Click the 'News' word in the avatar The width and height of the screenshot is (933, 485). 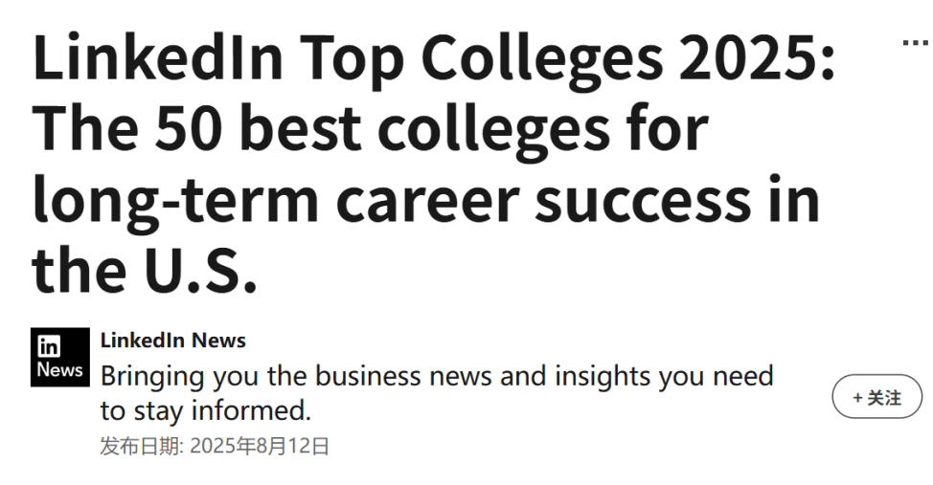[x=59, y=369]
